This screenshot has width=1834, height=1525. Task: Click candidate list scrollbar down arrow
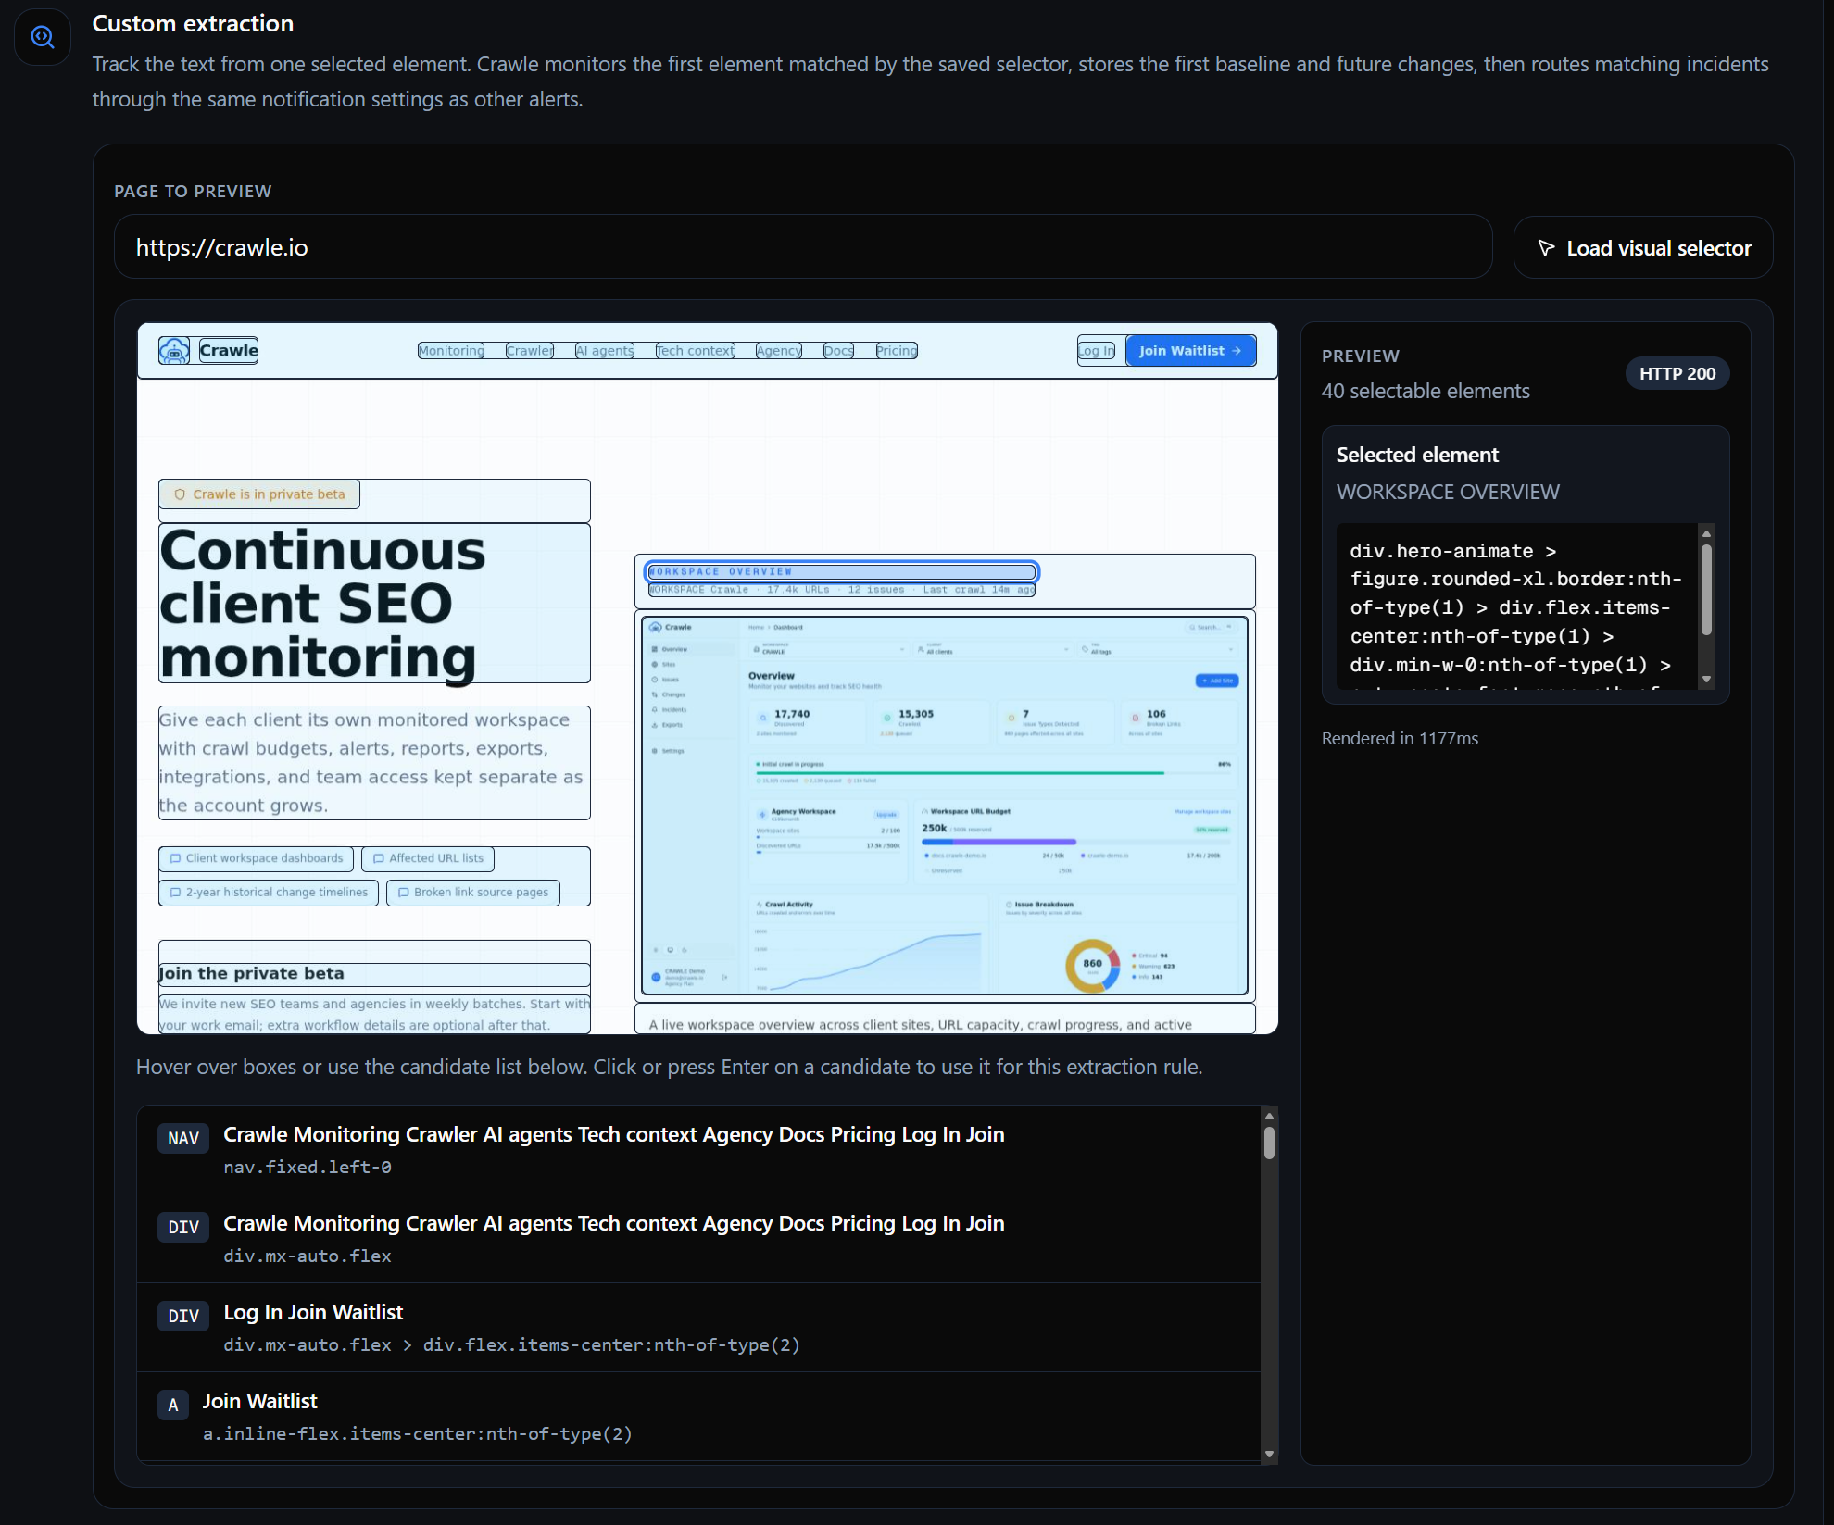[1270, 1454]
